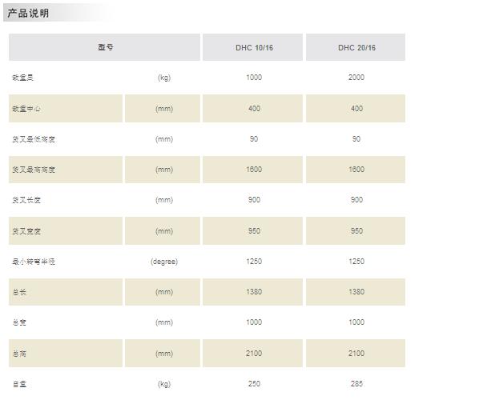The width and height of the screenshot is (483, 400).
Task: Select the 载重中心 row label
Action: 26,109
